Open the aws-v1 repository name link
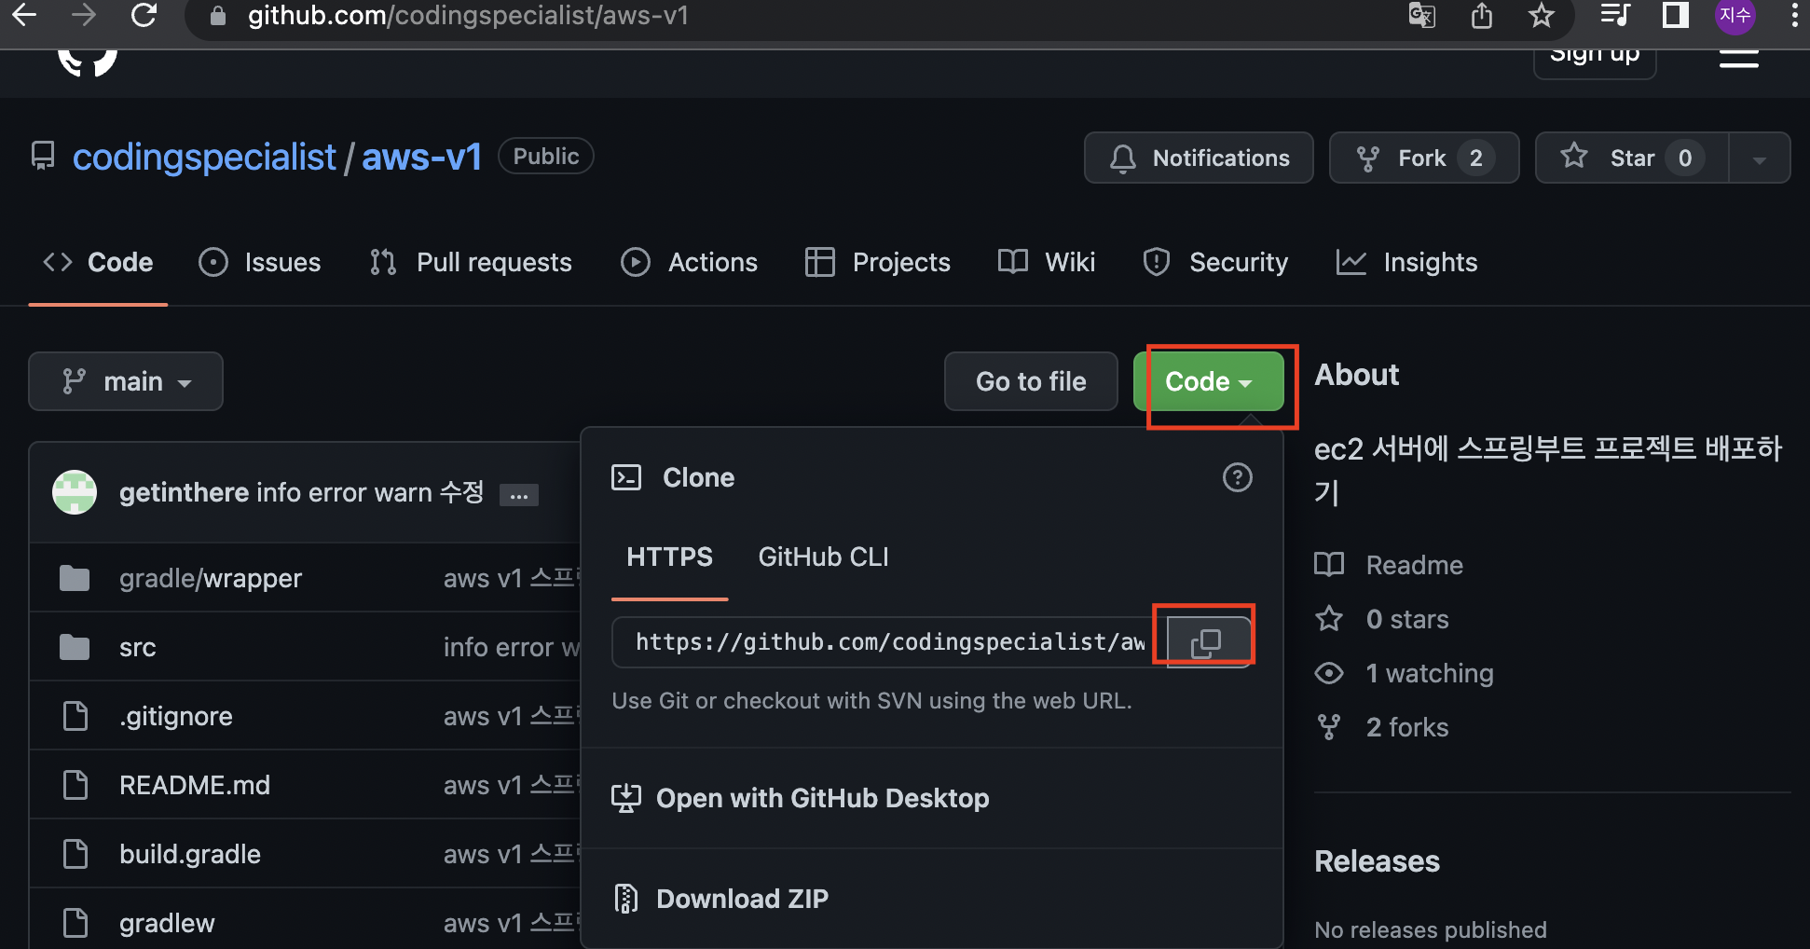The height and width of the screenshot is (949, 1810). pyautogui.click(x=421, y=157)
